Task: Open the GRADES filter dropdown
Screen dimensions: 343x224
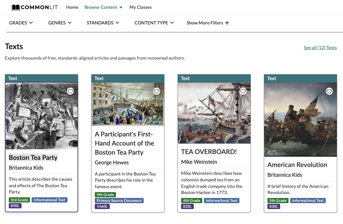Action: click(21, 23)
